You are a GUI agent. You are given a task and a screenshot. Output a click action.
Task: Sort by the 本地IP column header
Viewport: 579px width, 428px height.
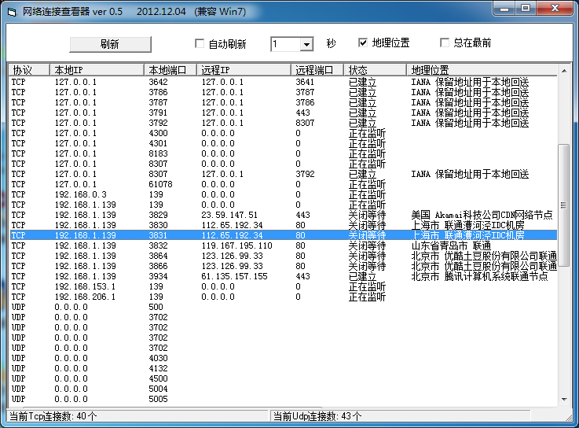coord(97,70)
